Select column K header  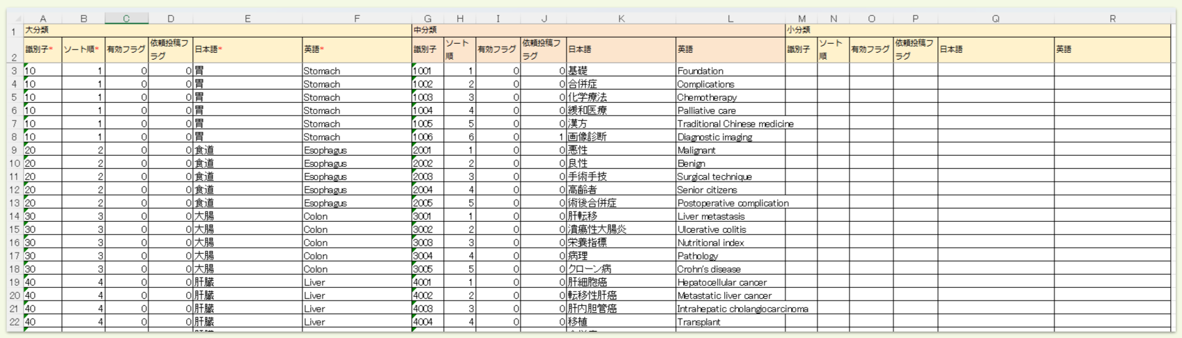[x=621, y=19]
